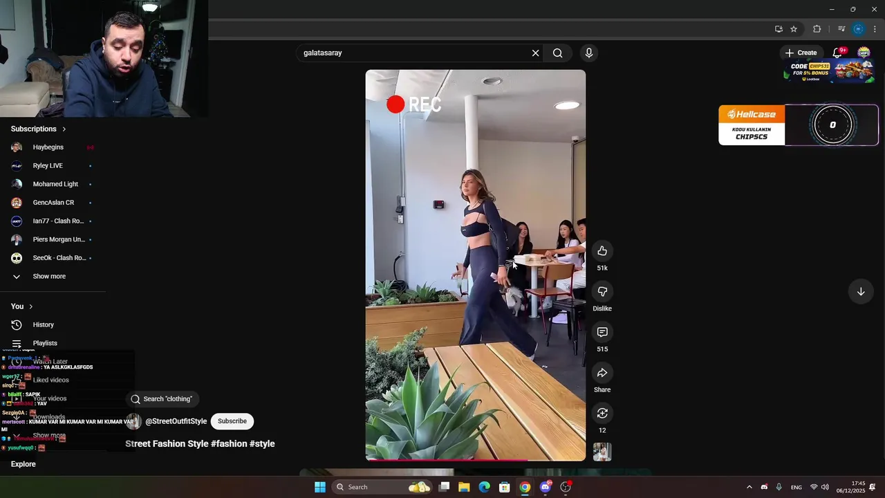Open YouTube notifications bell

point(837,53)
